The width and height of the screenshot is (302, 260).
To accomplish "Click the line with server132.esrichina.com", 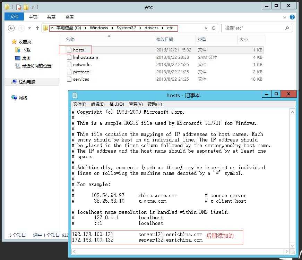I will (x=137, y=240).
